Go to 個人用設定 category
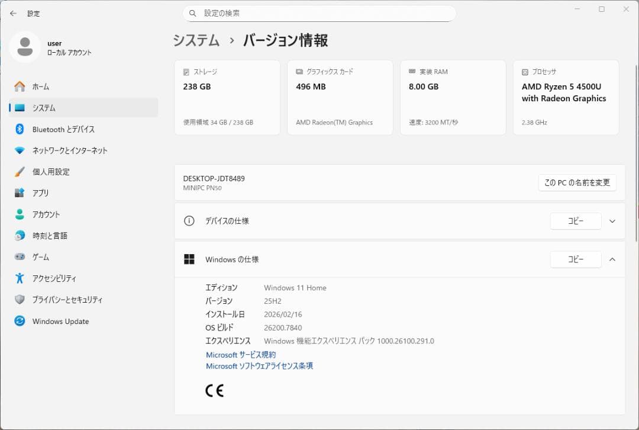The image size is (639, 430). [x=83, y=172]
